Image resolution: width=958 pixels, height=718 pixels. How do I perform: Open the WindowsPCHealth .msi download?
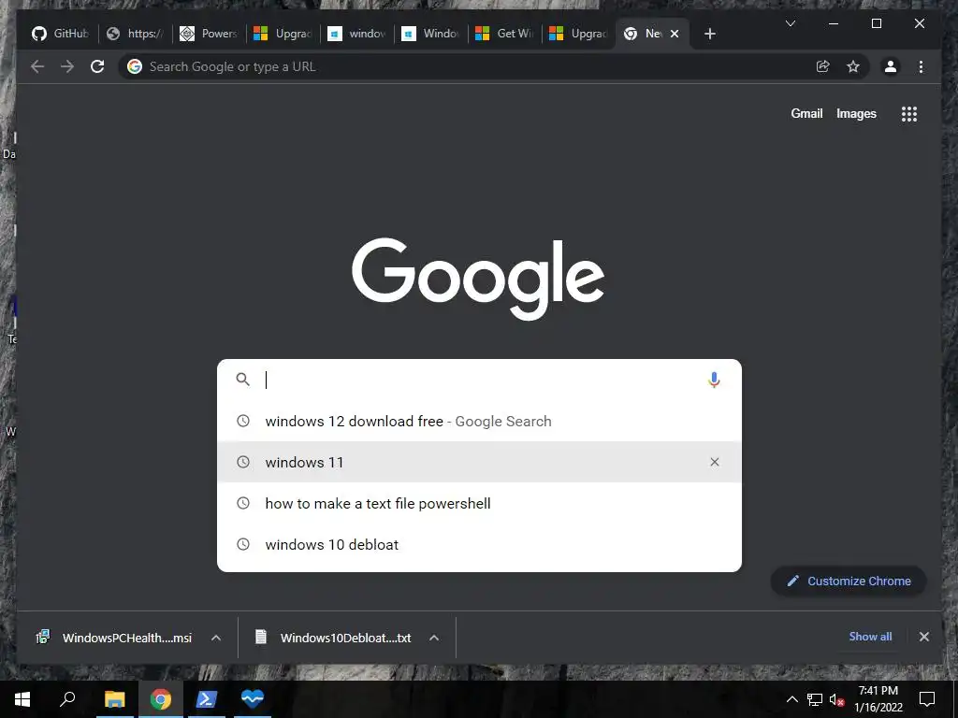point(113,638)
